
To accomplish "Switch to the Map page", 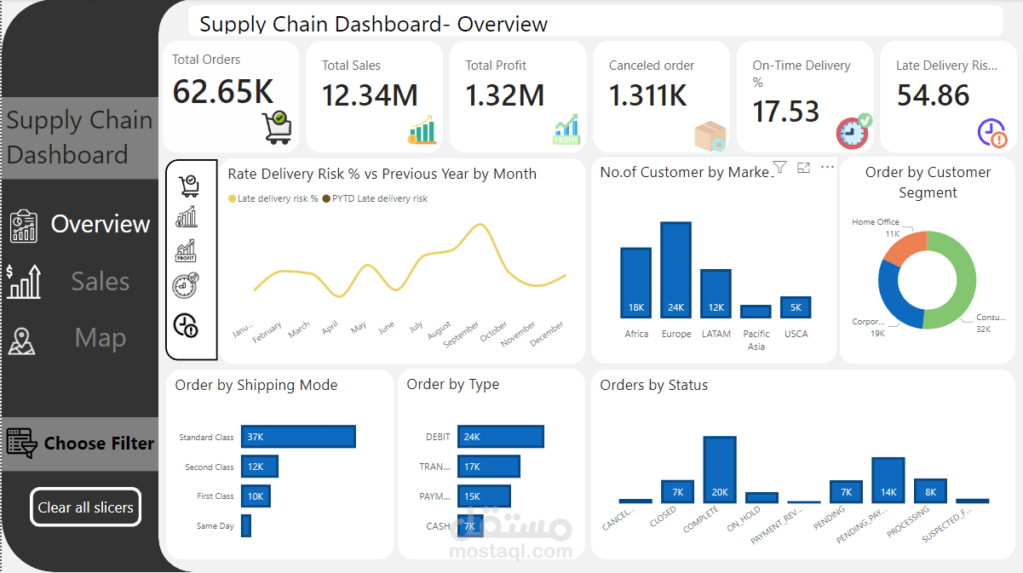I will (x=100, y=337).
